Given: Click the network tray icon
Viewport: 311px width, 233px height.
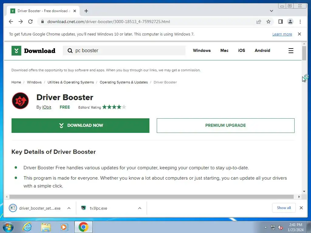Looking at the screenshot, I should point(273,228).
